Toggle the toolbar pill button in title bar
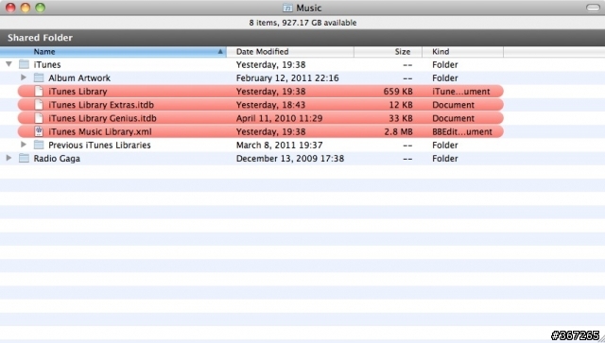 [593, 8]
